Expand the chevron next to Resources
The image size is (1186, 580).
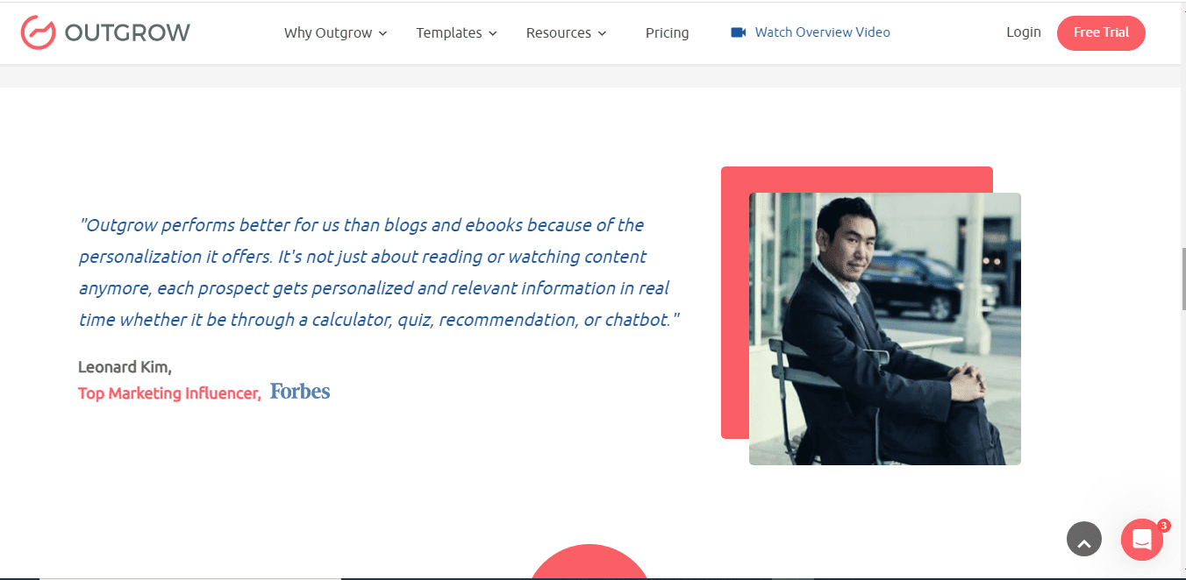tap(602, 33)
